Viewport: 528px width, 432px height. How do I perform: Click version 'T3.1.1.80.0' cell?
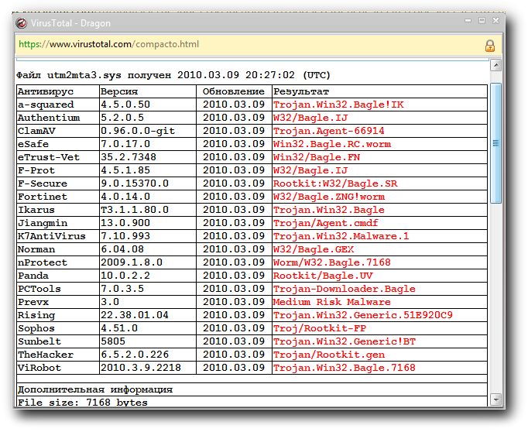click(148, 210)
